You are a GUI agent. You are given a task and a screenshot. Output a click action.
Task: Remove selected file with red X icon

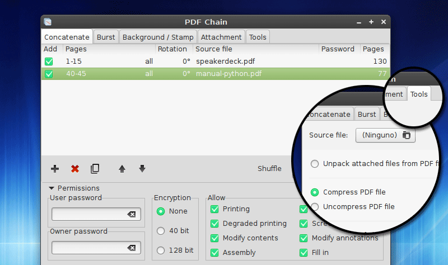75,169
